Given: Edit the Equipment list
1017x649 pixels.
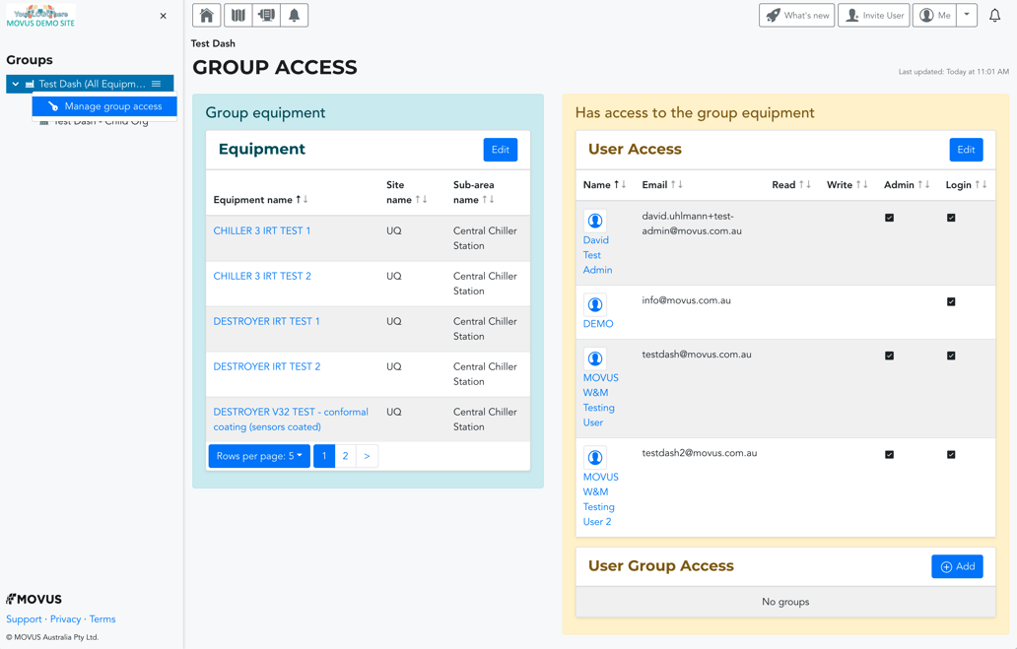Looking at the screenshot, I should (500, 150).
